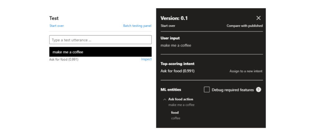Viewport: 318px width, 139px height.
Task: Click the Ask for food score below the utterance row
Action: coord(64,59)
